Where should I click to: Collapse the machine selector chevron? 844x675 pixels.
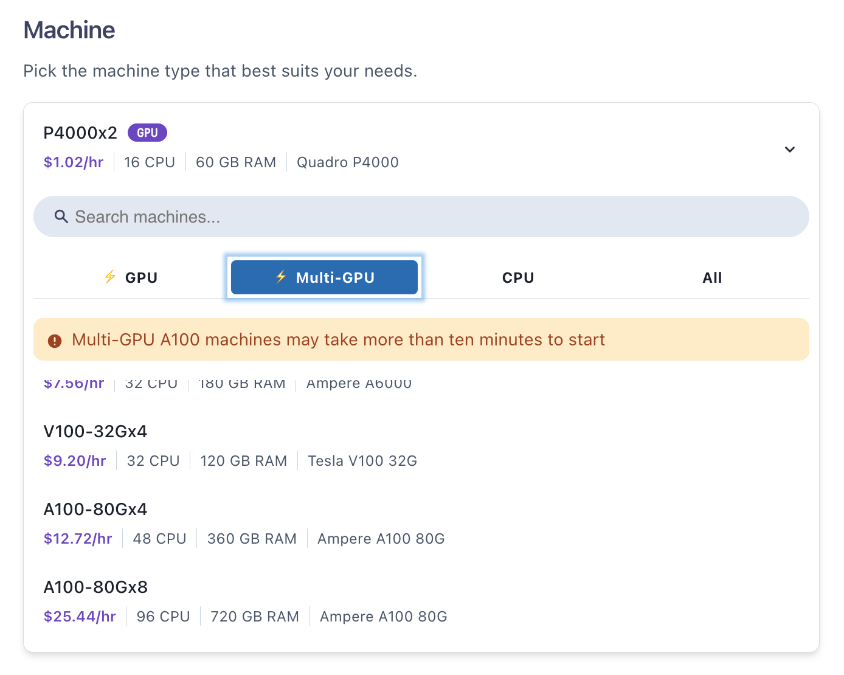[789, 150]
